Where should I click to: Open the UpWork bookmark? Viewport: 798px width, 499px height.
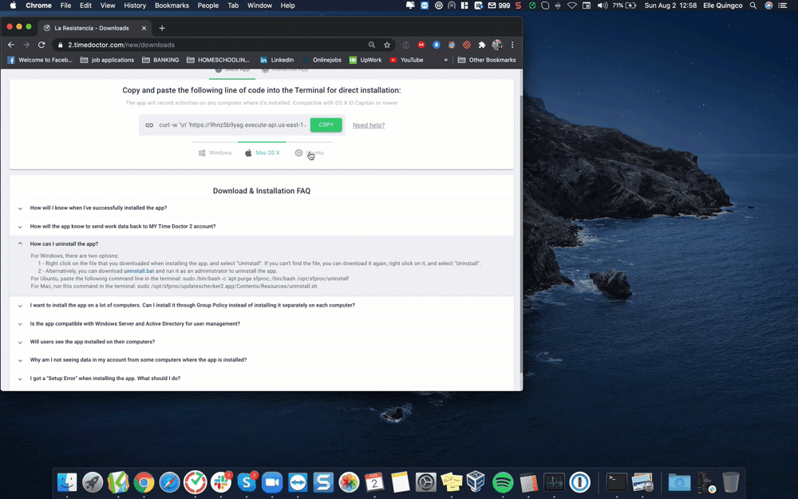click(365, 60)
